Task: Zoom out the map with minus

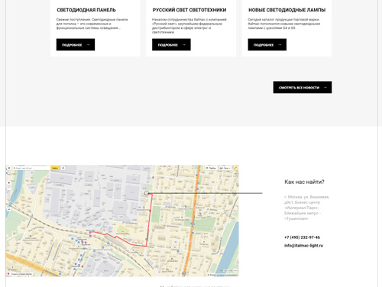Action: click(9, 209)
